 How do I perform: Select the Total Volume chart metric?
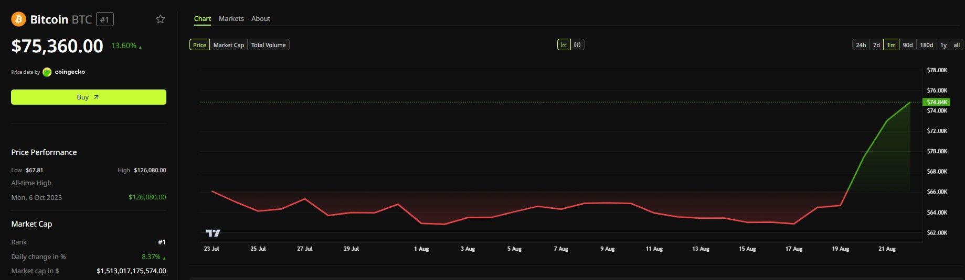[x=269, y=45]
